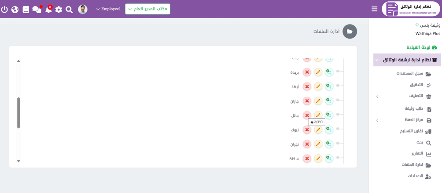
Task: Edit the سكاكا folder entry
Action: [318, 158]
